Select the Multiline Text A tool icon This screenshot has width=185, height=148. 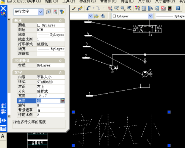pyautogui.click(x=3, y=136)
